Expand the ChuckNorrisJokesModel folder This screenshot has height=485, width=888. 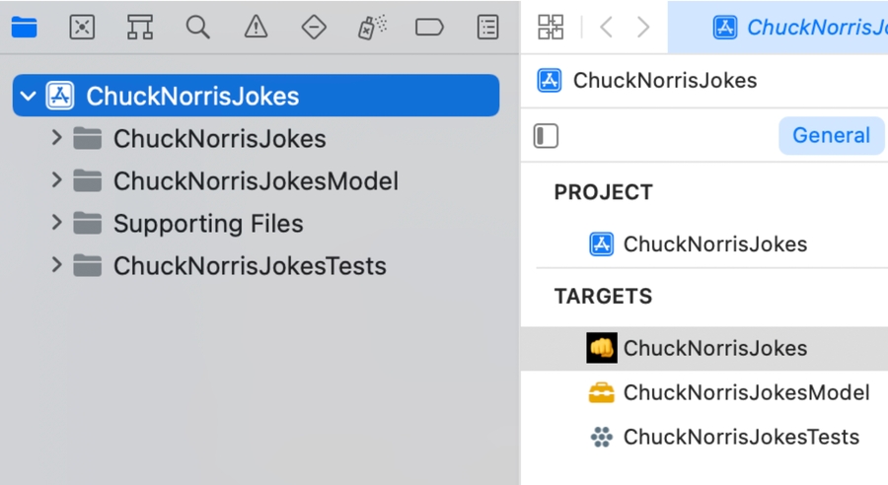(57, 180)
